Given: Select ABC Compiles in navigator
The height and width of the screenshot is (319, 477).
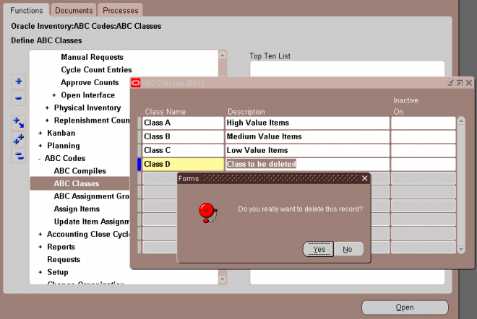Looking at the screenshot, I should (79, 171).
